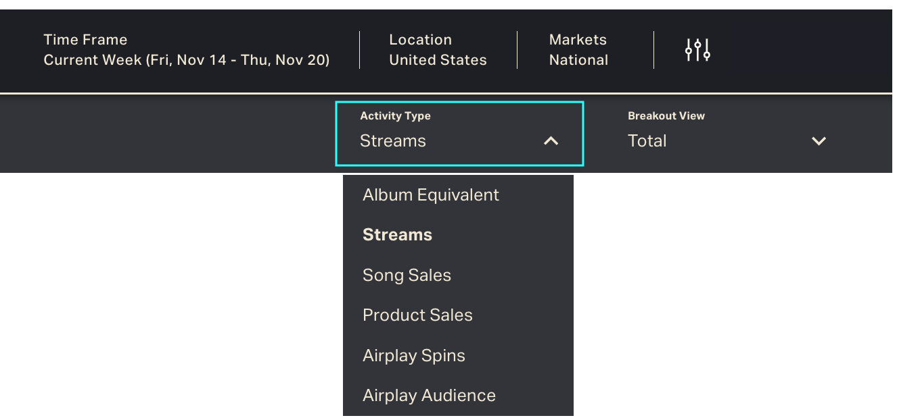897x420 pixels.
Task: Open the filter settings sliders icon
Action: (x=697, y=50)
